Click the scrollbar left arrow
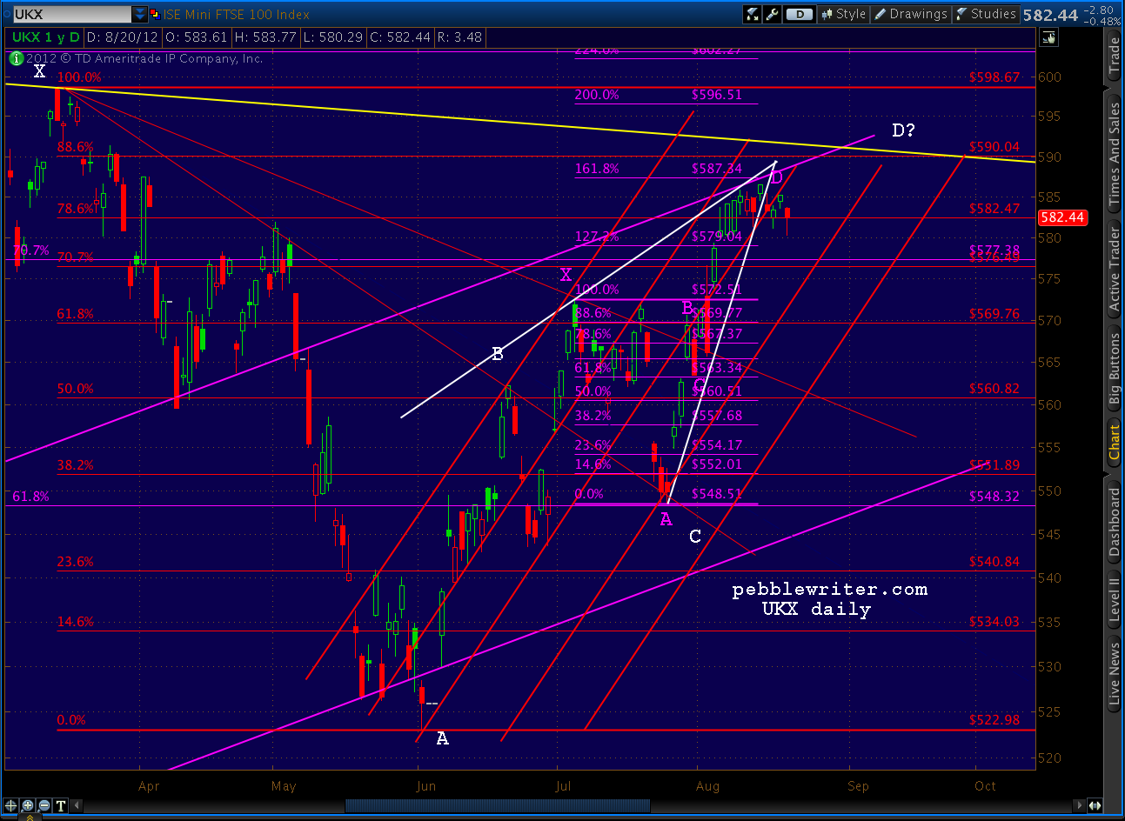Viewport: 1125px width, 821px height. (x=77, y=806)
